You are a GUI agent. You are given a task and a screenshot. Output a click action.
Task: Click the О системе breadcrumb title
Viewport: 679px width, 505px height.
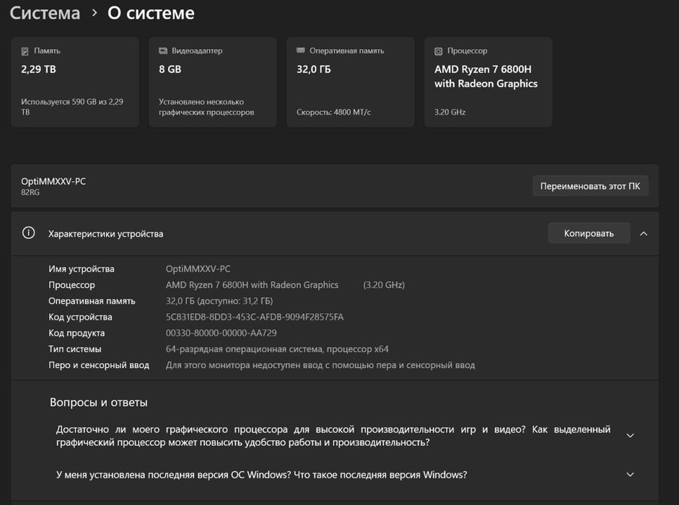(151, 13)
